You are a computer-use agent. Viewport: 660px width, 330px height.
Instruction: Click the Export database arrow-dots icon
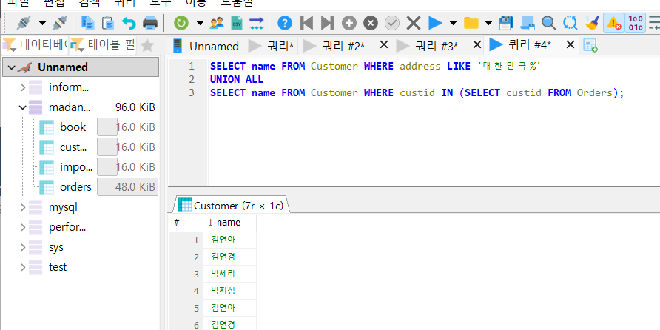pyautogui.click(x=256, y=23)
